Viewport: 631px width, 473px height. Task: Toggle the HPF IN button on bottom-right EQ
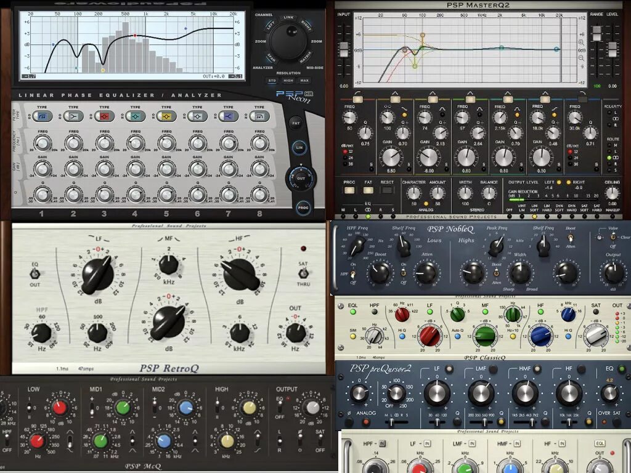point(382,443)
